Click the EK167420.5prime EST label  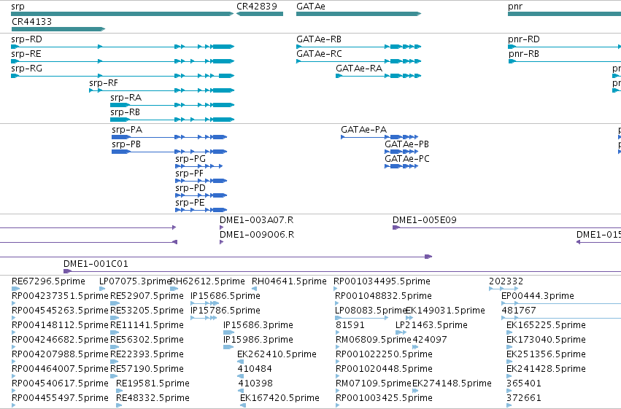(x=279, y=398)
